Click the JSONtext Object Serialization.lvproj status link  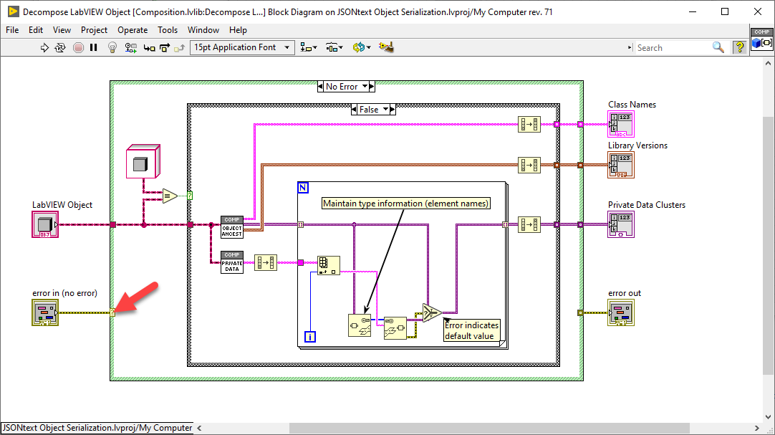point(96,427)
